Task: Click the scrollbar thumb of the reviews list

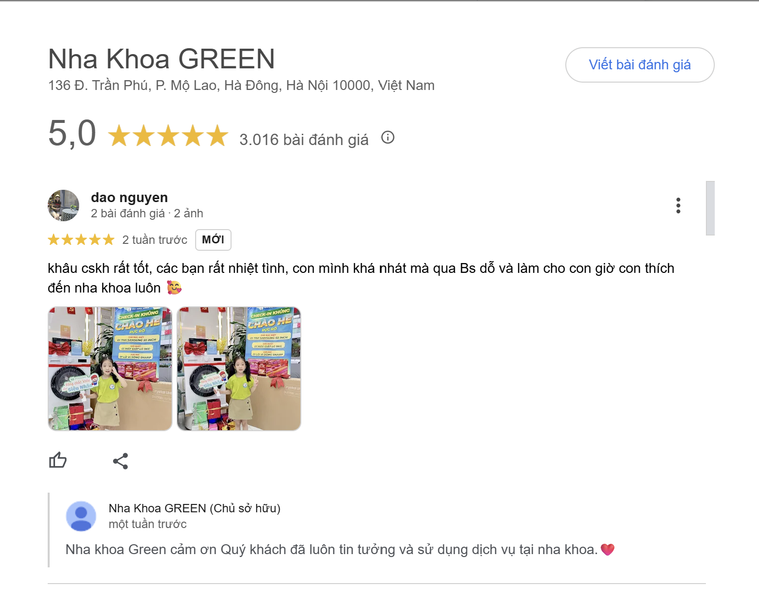Action: (x=710, y=208)
